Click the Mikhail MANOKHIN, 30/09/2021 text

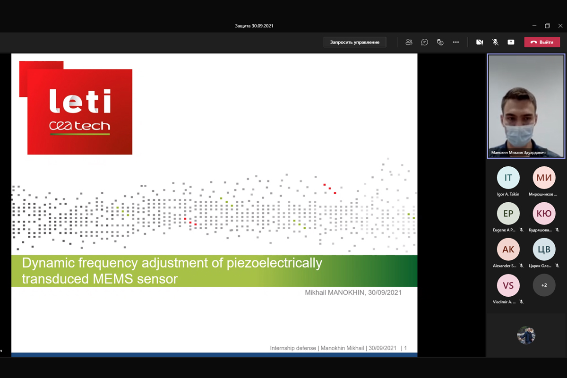click(x=353, y=292)
